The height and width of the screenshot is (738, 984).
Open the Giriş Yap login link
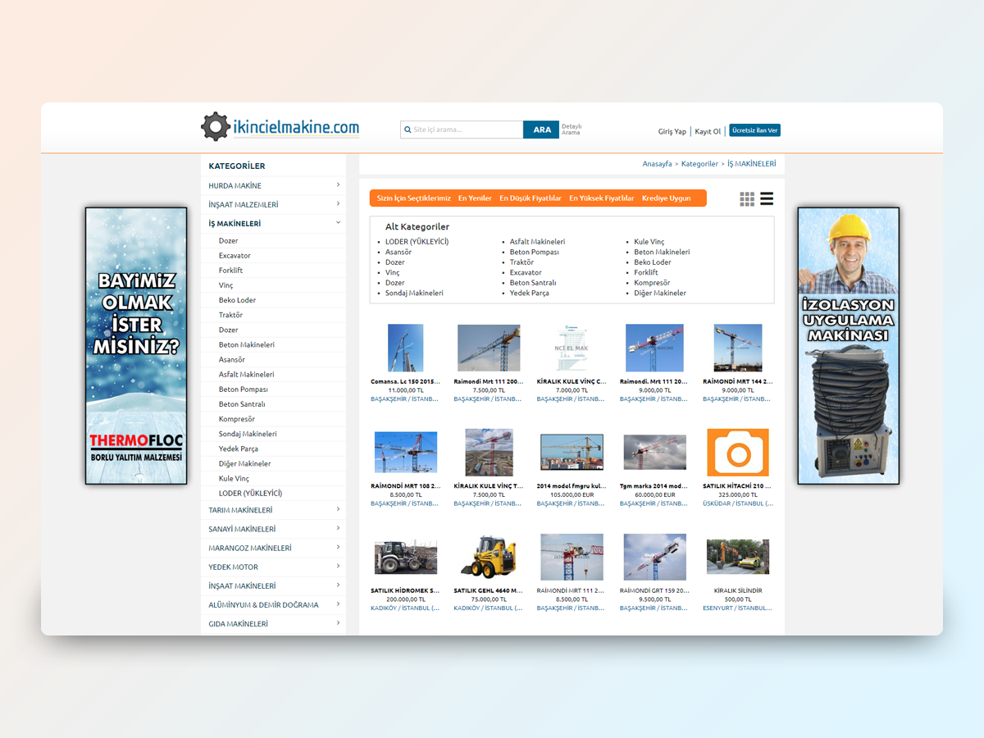click(672, 131)
